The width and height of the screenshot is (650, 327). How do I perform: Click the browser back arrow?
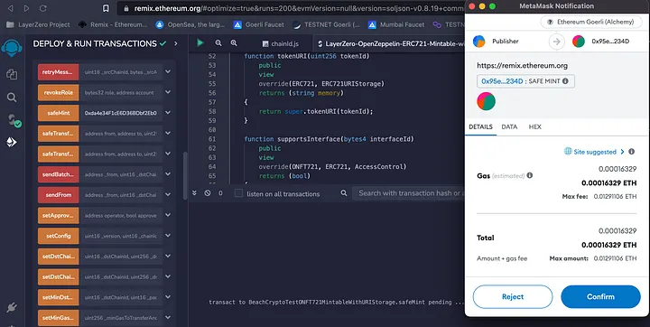(x=11, y=8)
